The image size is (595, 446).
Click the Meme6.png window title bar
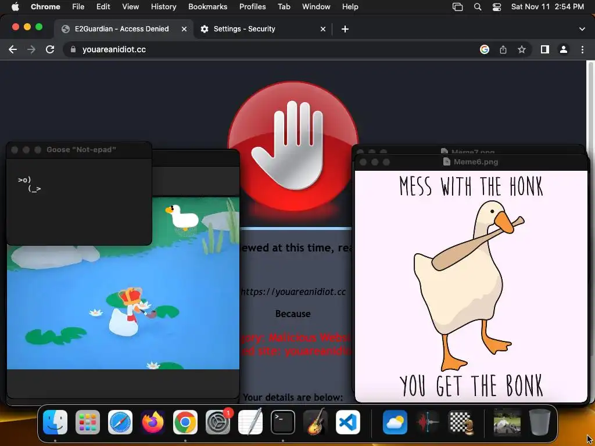(x=471, y=162)
